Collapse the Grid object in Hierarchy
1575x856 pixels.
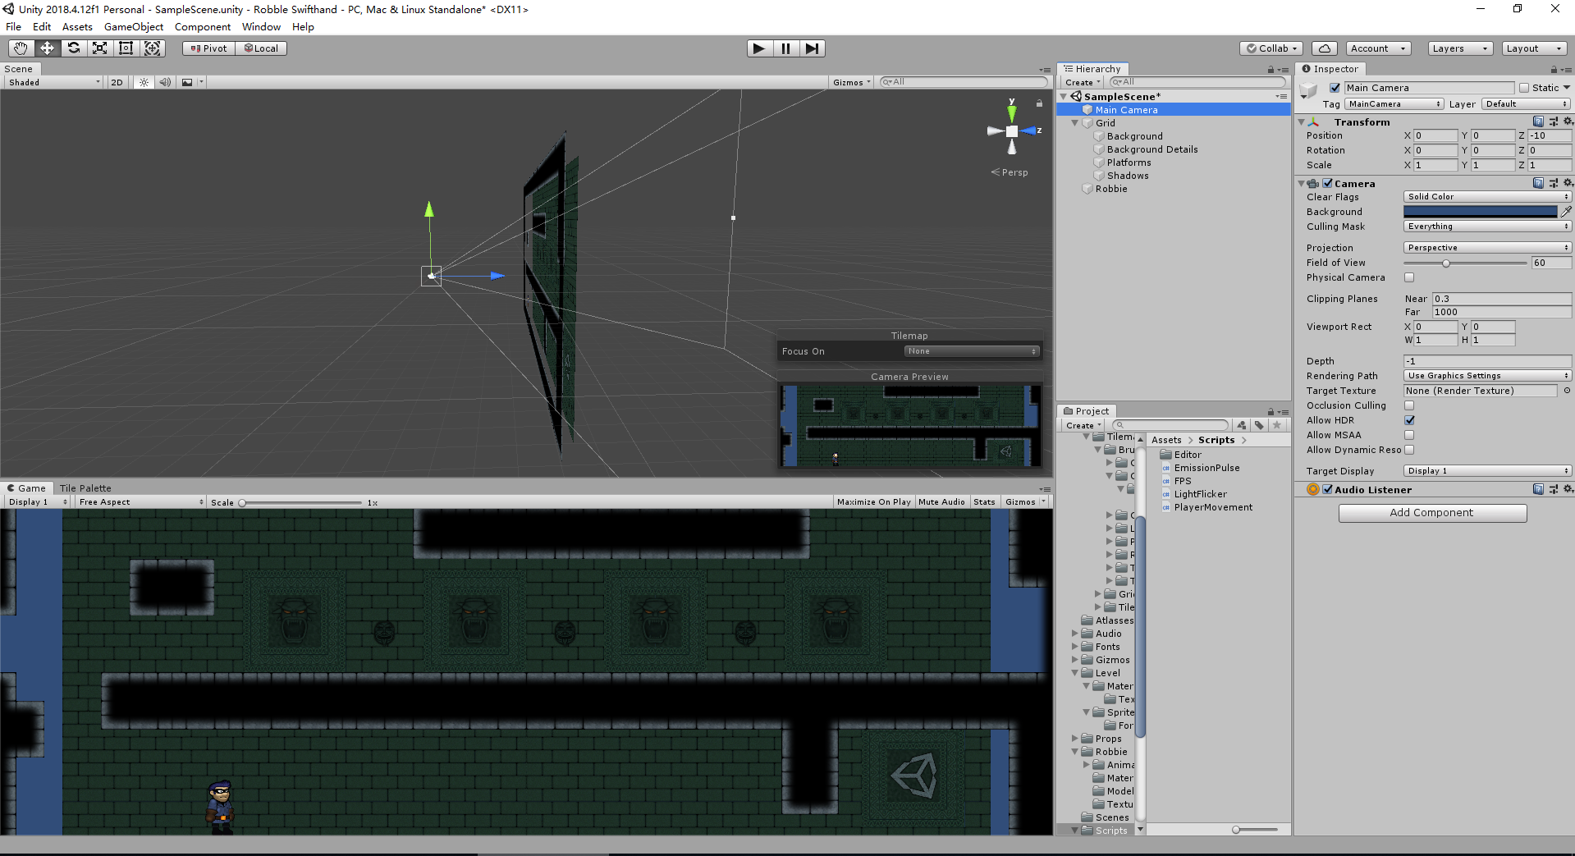[x=1075, y=123]
